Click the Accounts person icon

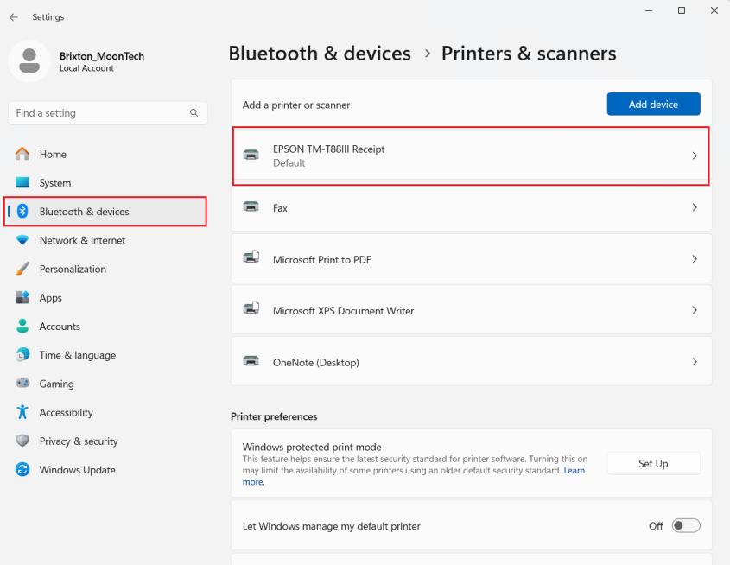click(x=22, y=326)
